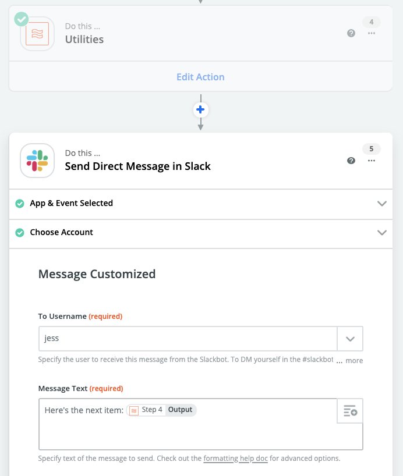Click the completed checkmark badge on Utilities
This screenshot has width=403, height=476.
coord(21,19)
